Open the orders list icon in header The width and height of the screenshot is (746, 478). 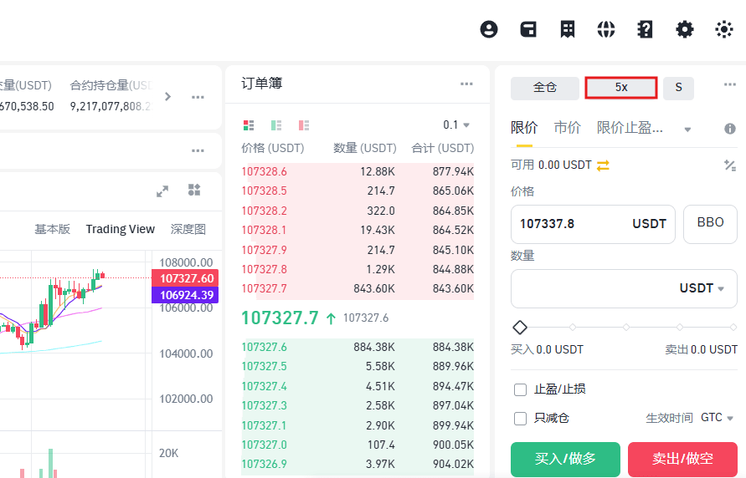[x=567, y=29]
